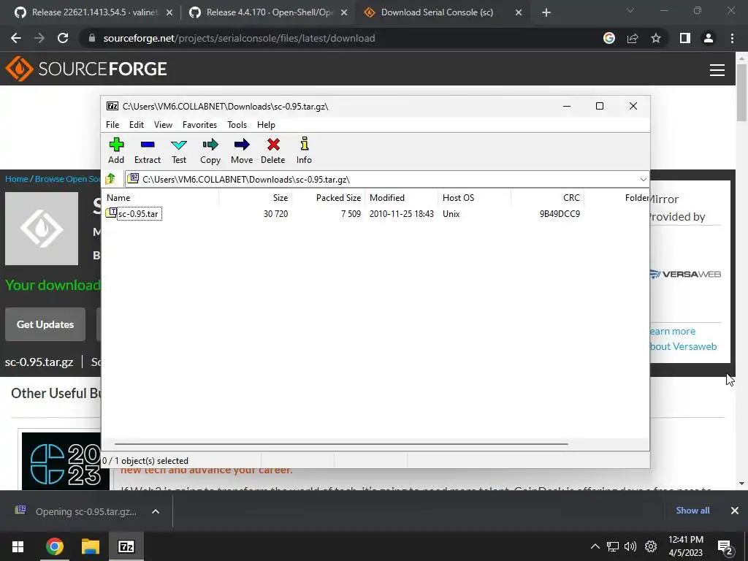Click the 7-Zip horizontal scrollbar
This screenshot has height=561, width=748.
(x=341, y=443)
